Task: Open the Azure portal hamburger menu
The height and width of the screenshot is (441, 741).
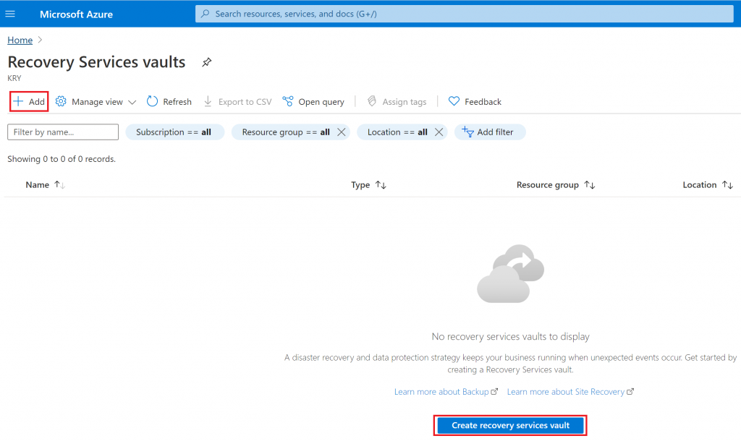Action: [10, 14]
